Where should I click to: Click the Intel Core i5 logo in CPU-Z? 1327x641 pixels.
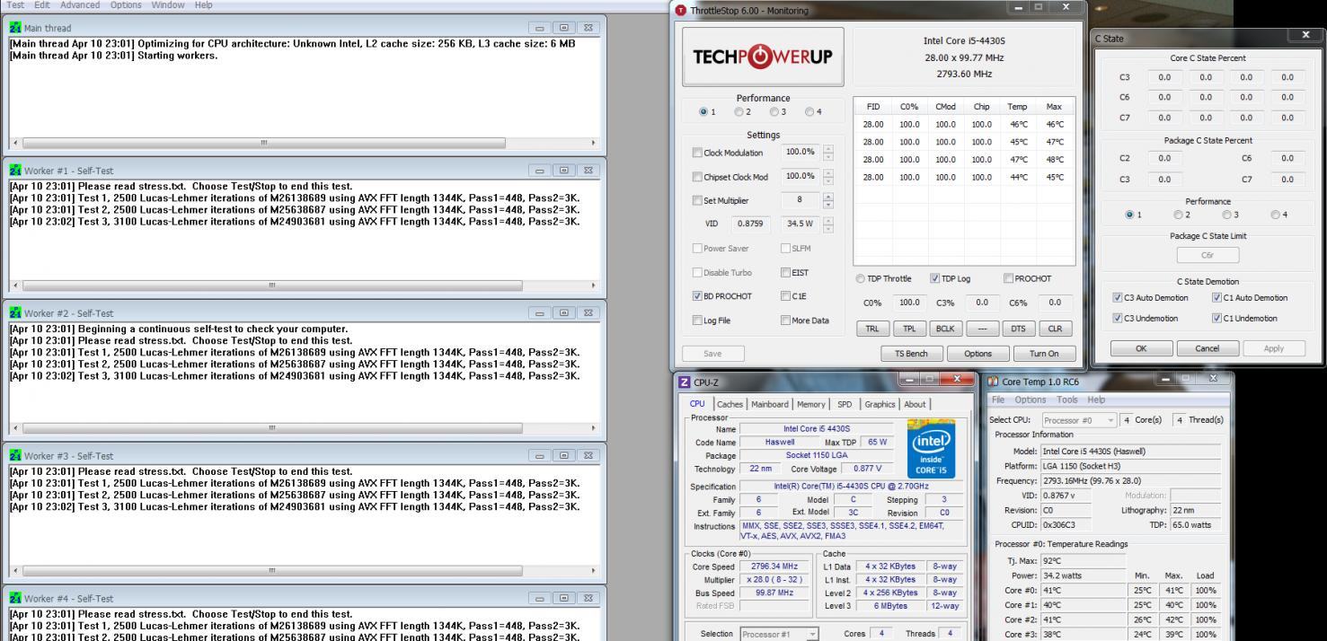[930, 449]
